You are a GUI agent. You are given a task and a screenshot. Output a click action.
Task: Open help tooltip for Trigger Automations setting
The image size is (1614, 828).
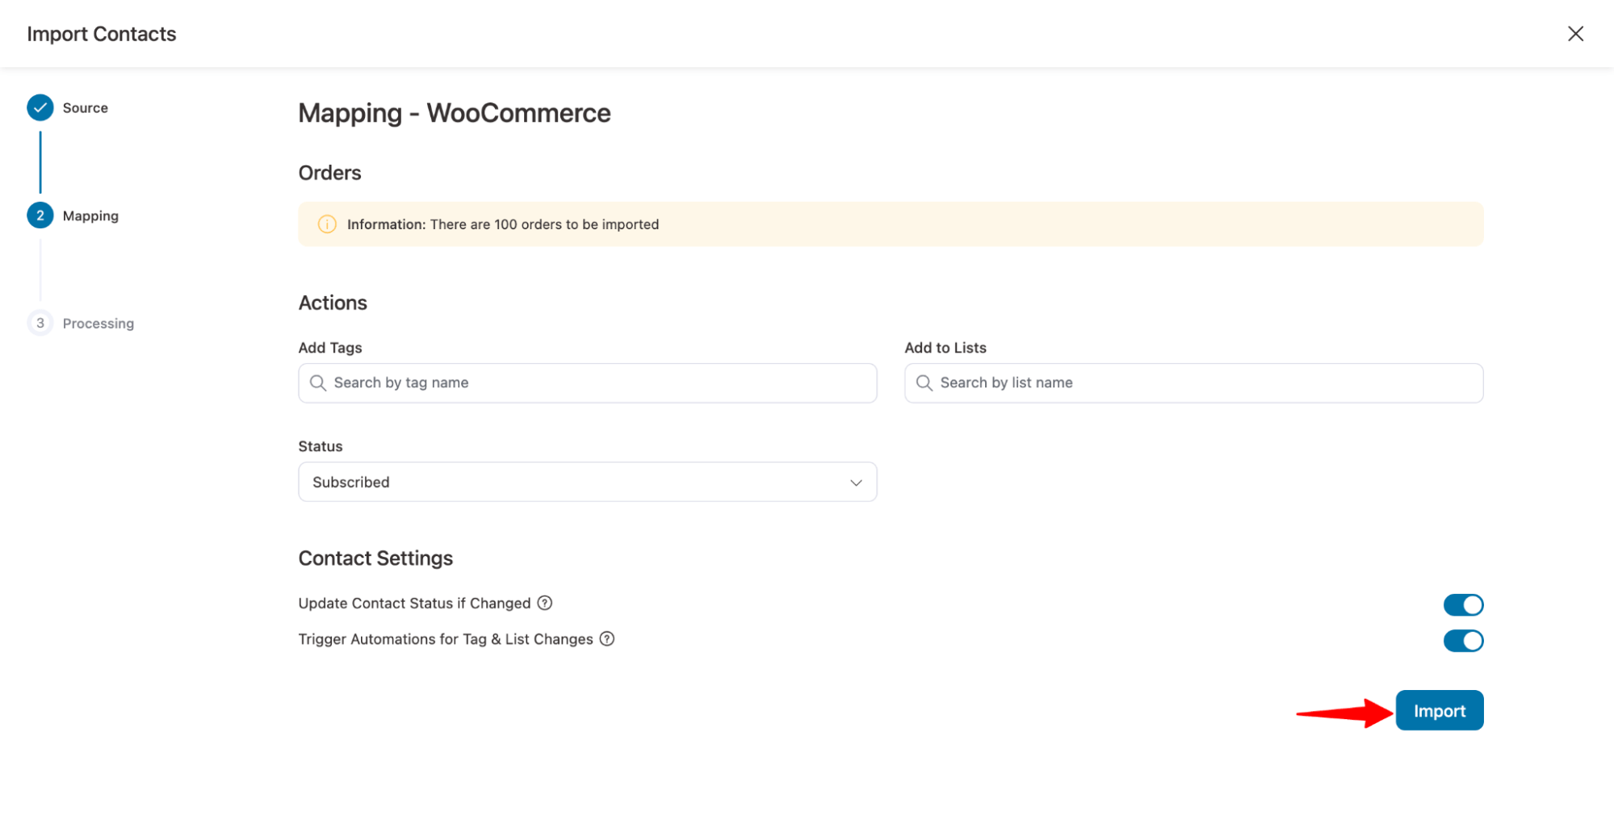pos(606,639)
